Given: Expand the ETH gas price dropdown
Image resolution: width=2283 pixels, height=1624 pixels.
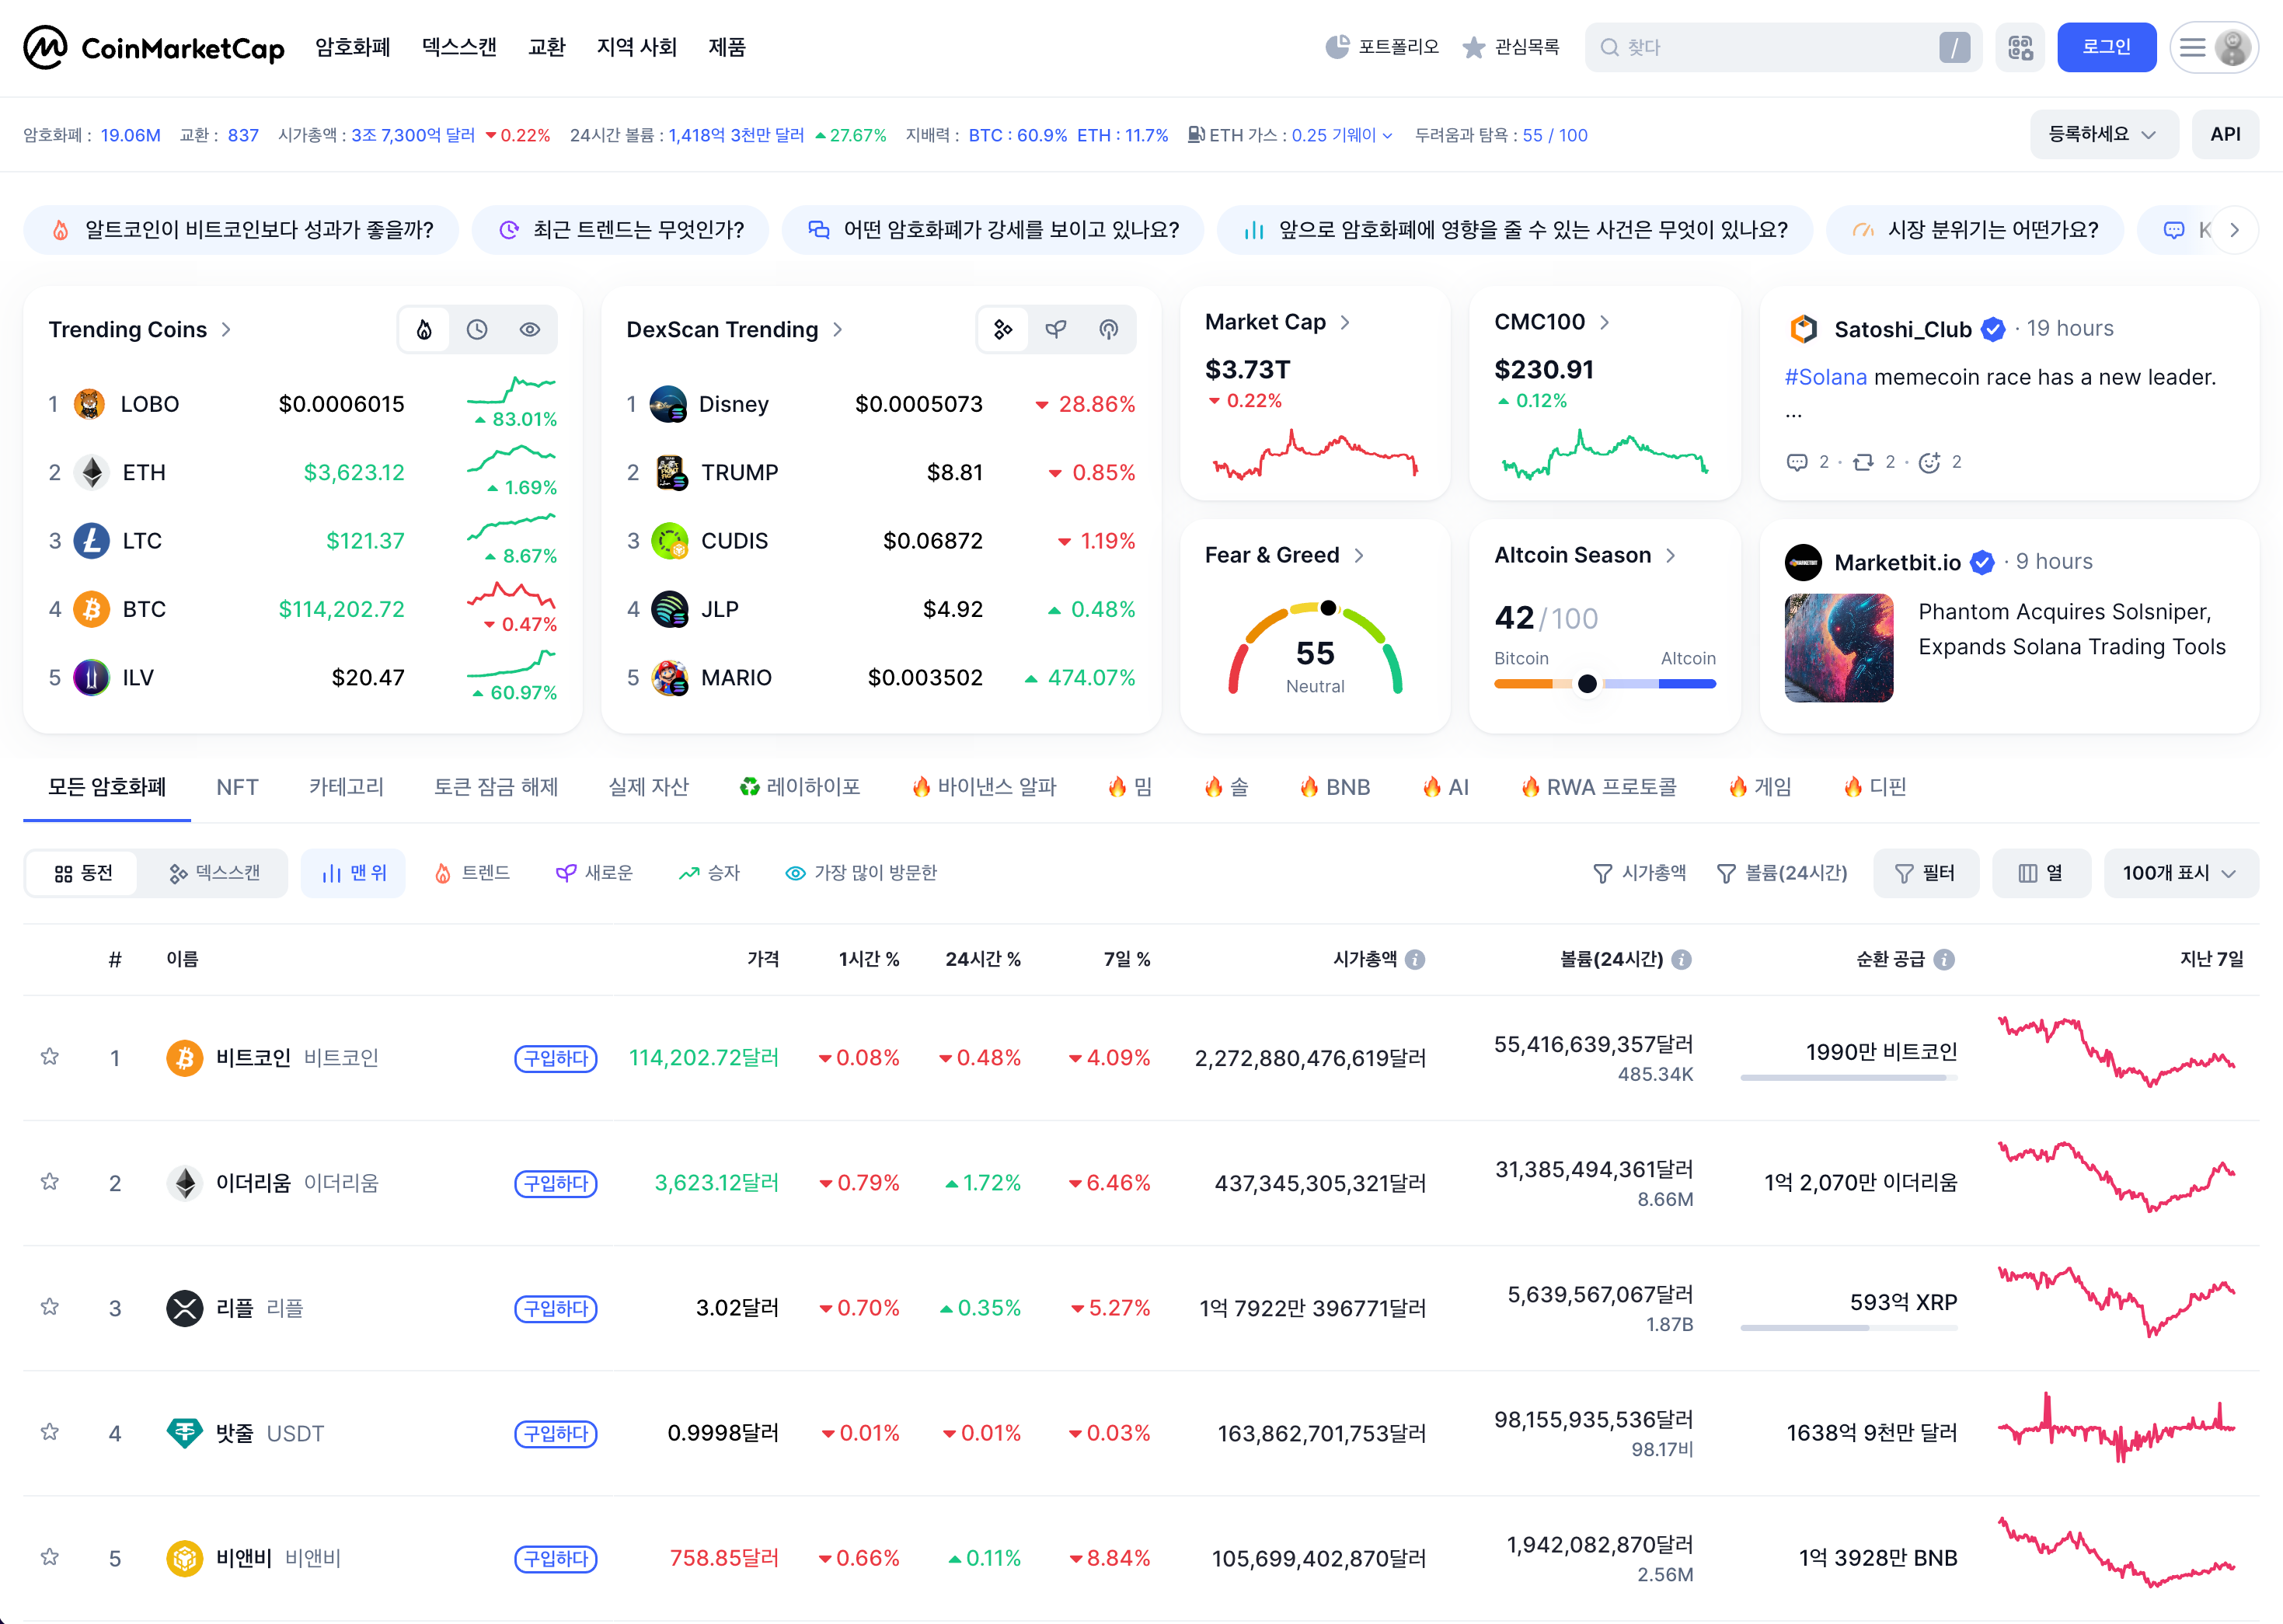Looking at the screenshot, I should click(1387, 136).
